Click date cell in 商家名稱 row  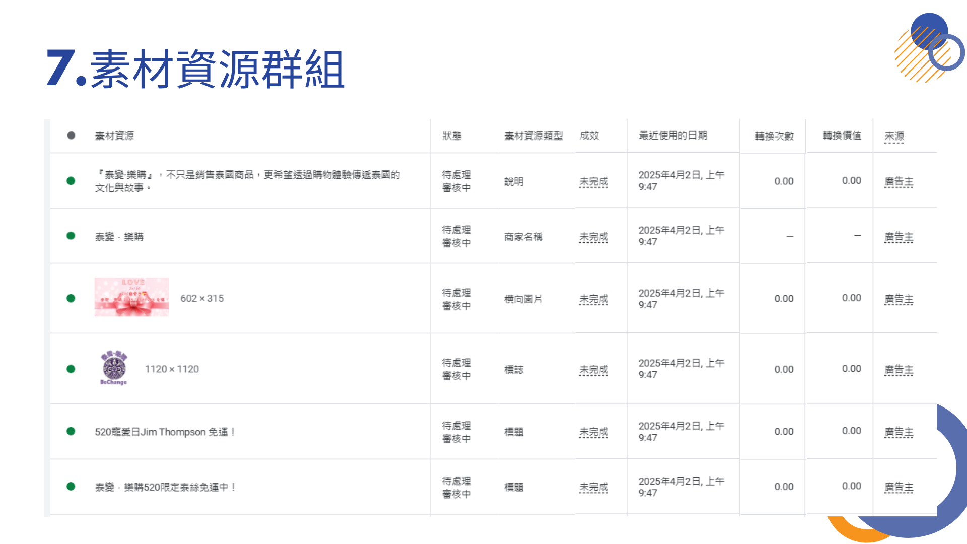[x=681, y=236]
